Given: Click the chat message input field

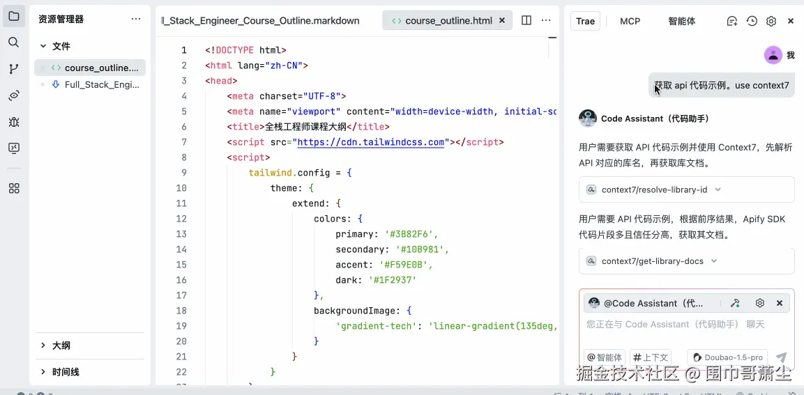Looking at the screenshot, I should (x=686, y=325).
